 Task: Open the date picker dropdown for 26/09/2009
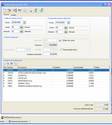(x=25, y=23)
